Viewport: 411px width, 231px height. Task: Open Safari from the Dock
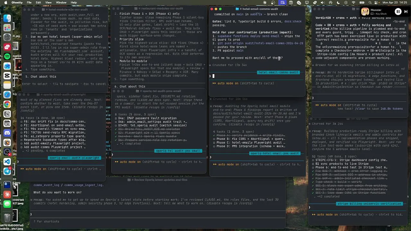7,95
